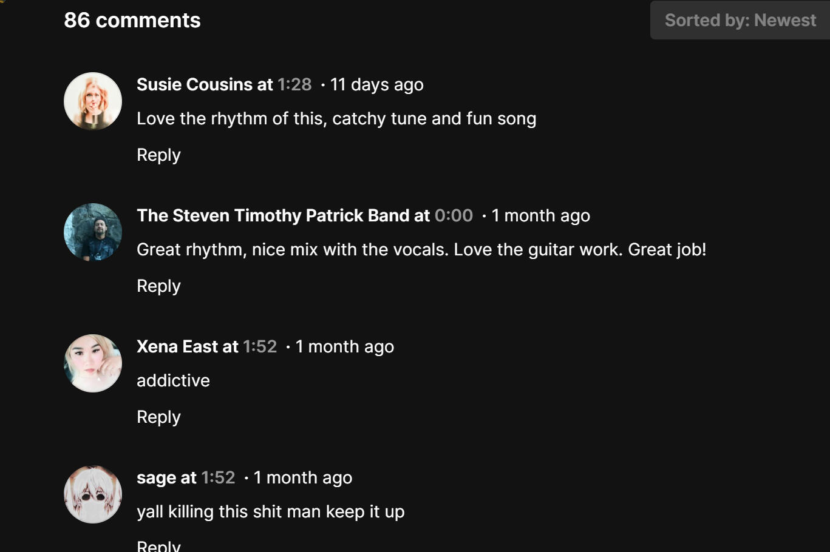The width and height of the screenshot is (830, 552).
Task: Open sage's profile avatar
Action: coord(93,494)
